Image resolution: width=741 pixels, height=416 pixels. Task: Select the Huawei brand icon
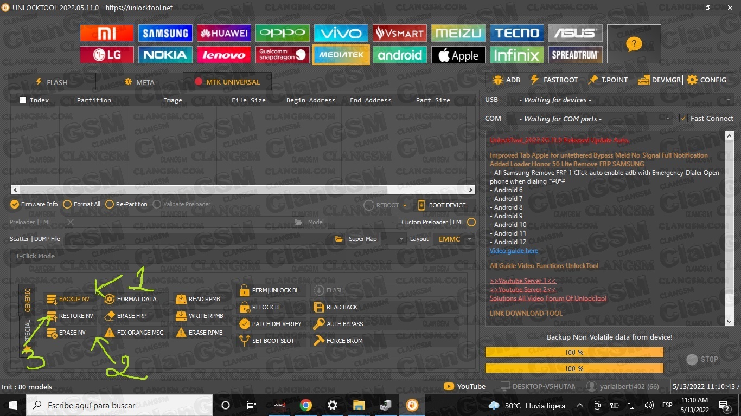224,33
